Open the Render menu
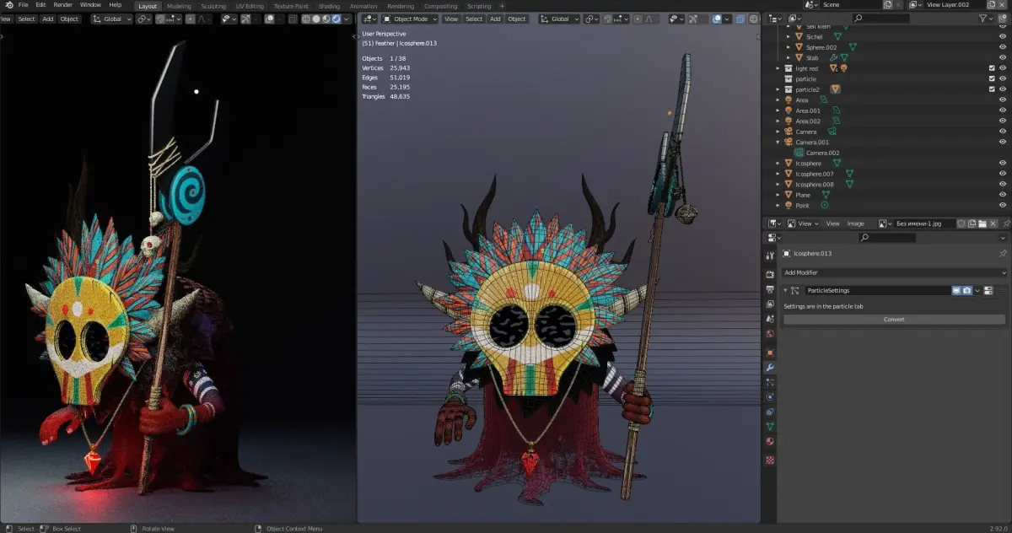 [x=63, y=5]
